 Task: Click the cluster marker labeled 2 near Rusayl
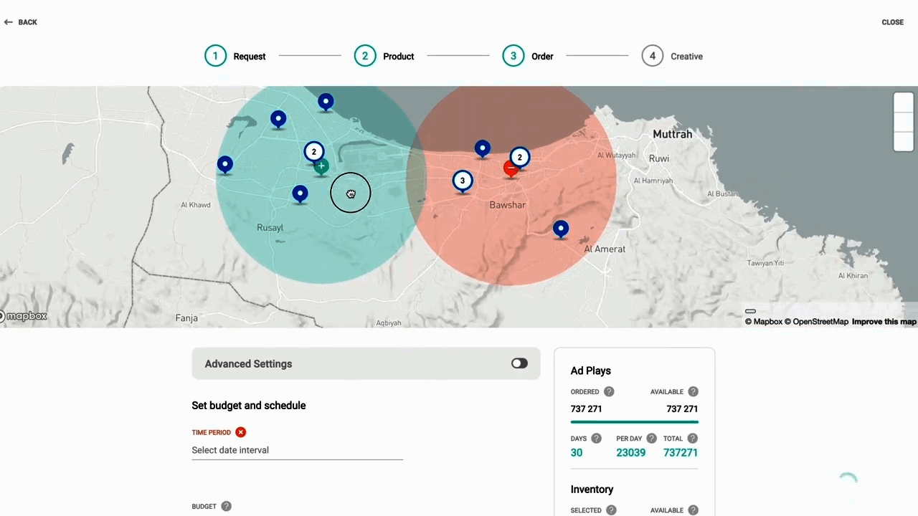click(313, 151)
